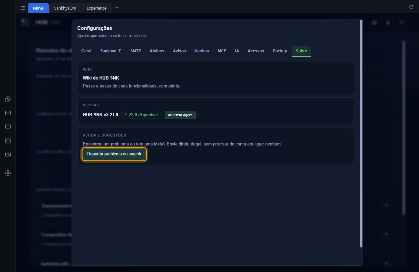The image size is (419, 272).
Task: Open the mail envelope icon in sidebar
Action: (8, 113)
